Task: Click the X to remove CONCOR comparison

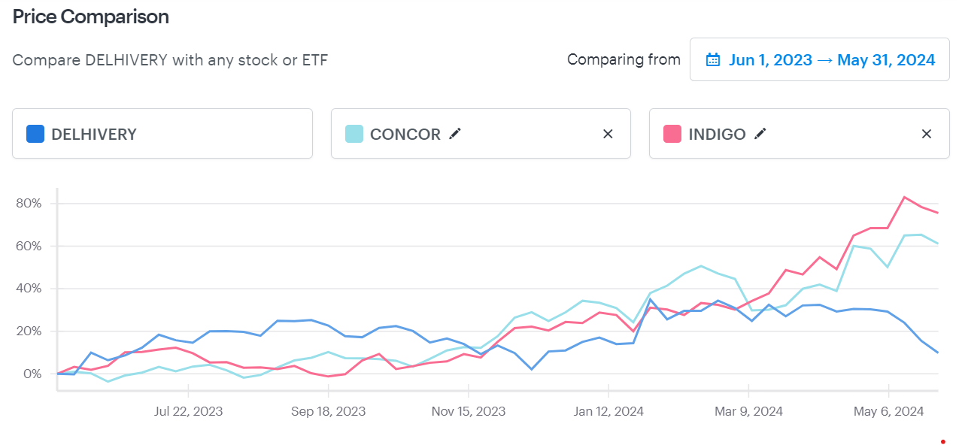Action: point(608,133)
